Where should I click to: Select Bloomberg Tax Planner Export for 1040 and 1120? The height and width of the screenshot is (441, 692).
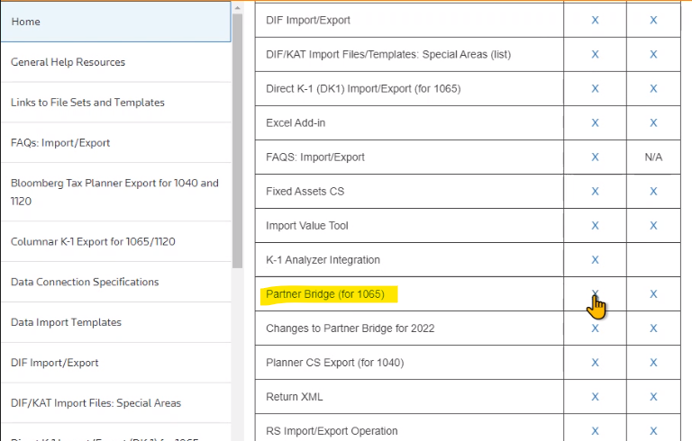tap(115, 193)
